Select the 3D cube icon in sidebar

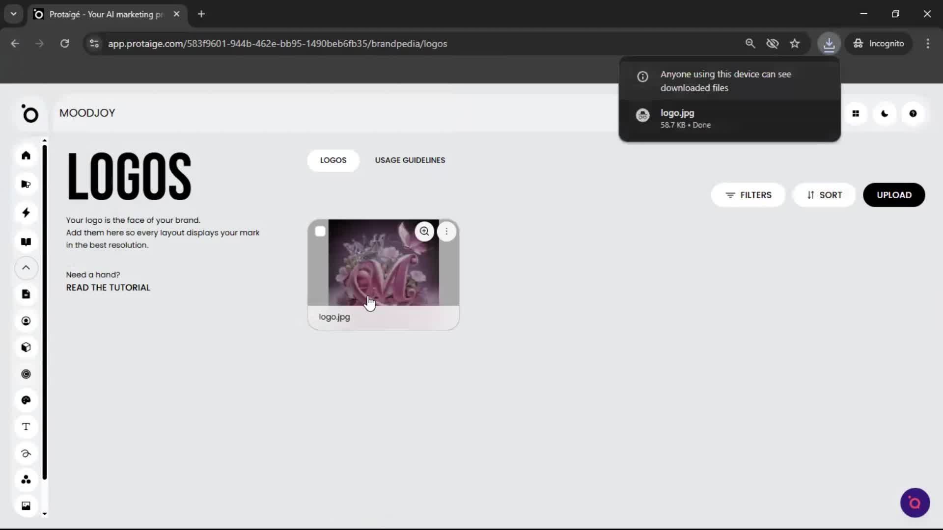[26, 347]
